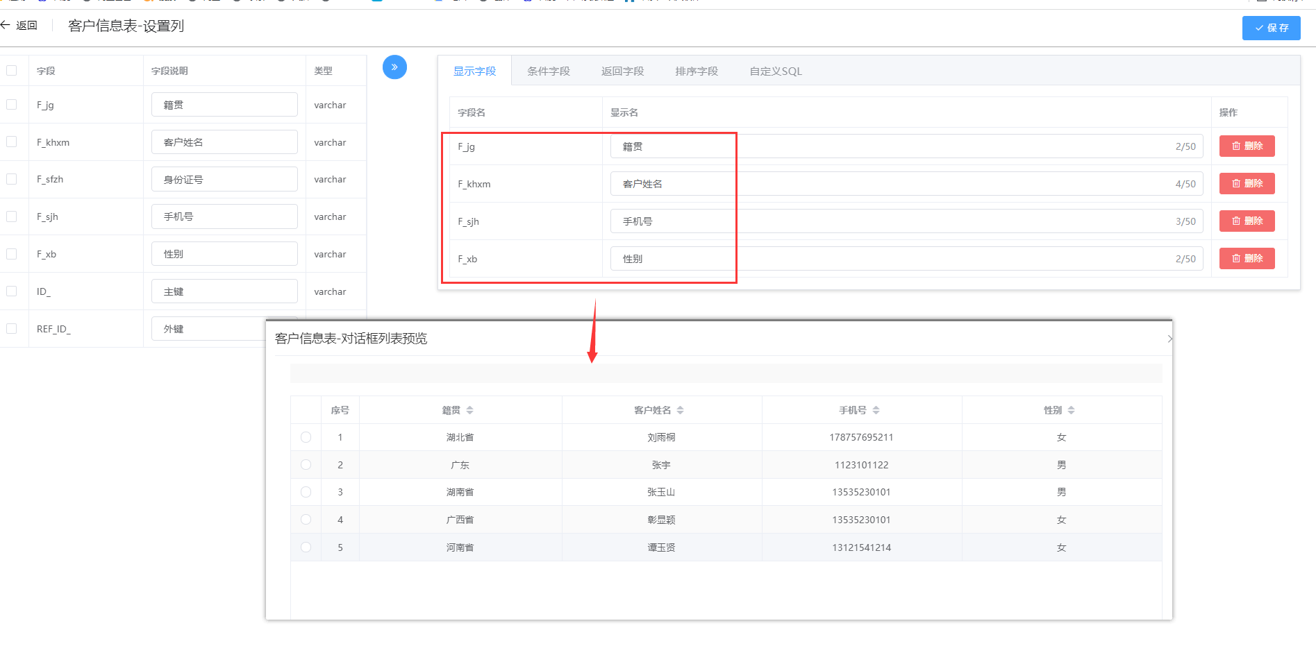Select radio button for row 3 张玉山
Screen dimensions: 1316x646
click(306, 492)
